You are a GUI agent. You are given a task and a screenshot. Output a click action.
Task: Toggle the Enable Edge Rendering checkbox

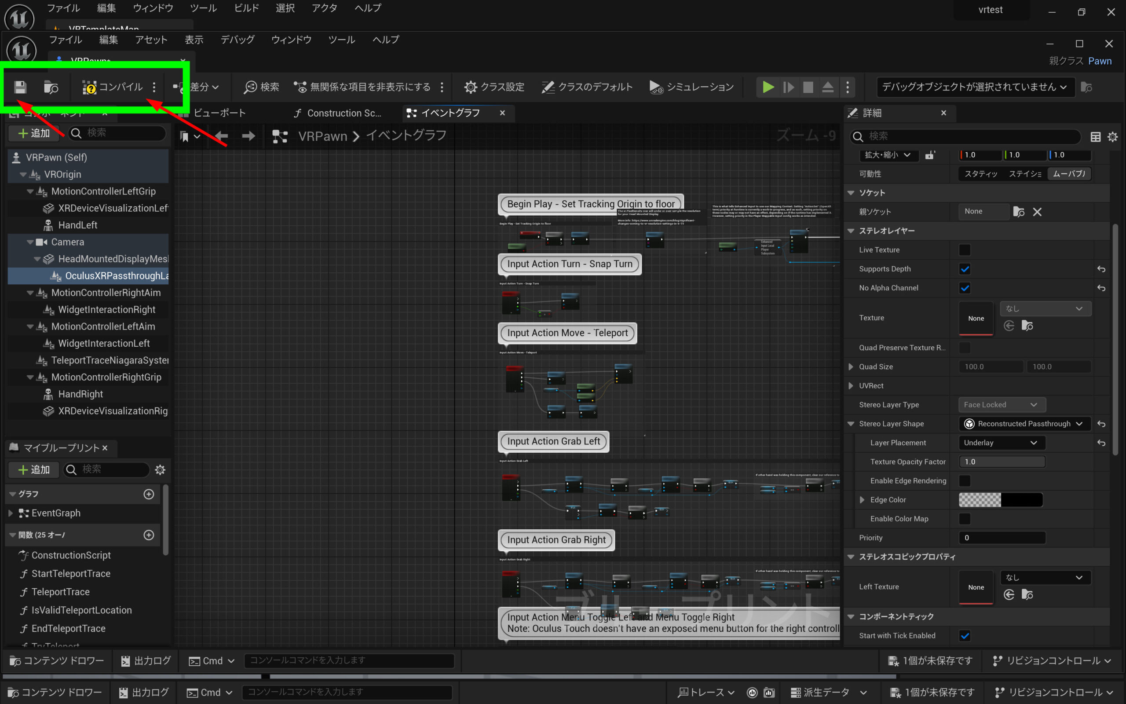pos(965,480)
